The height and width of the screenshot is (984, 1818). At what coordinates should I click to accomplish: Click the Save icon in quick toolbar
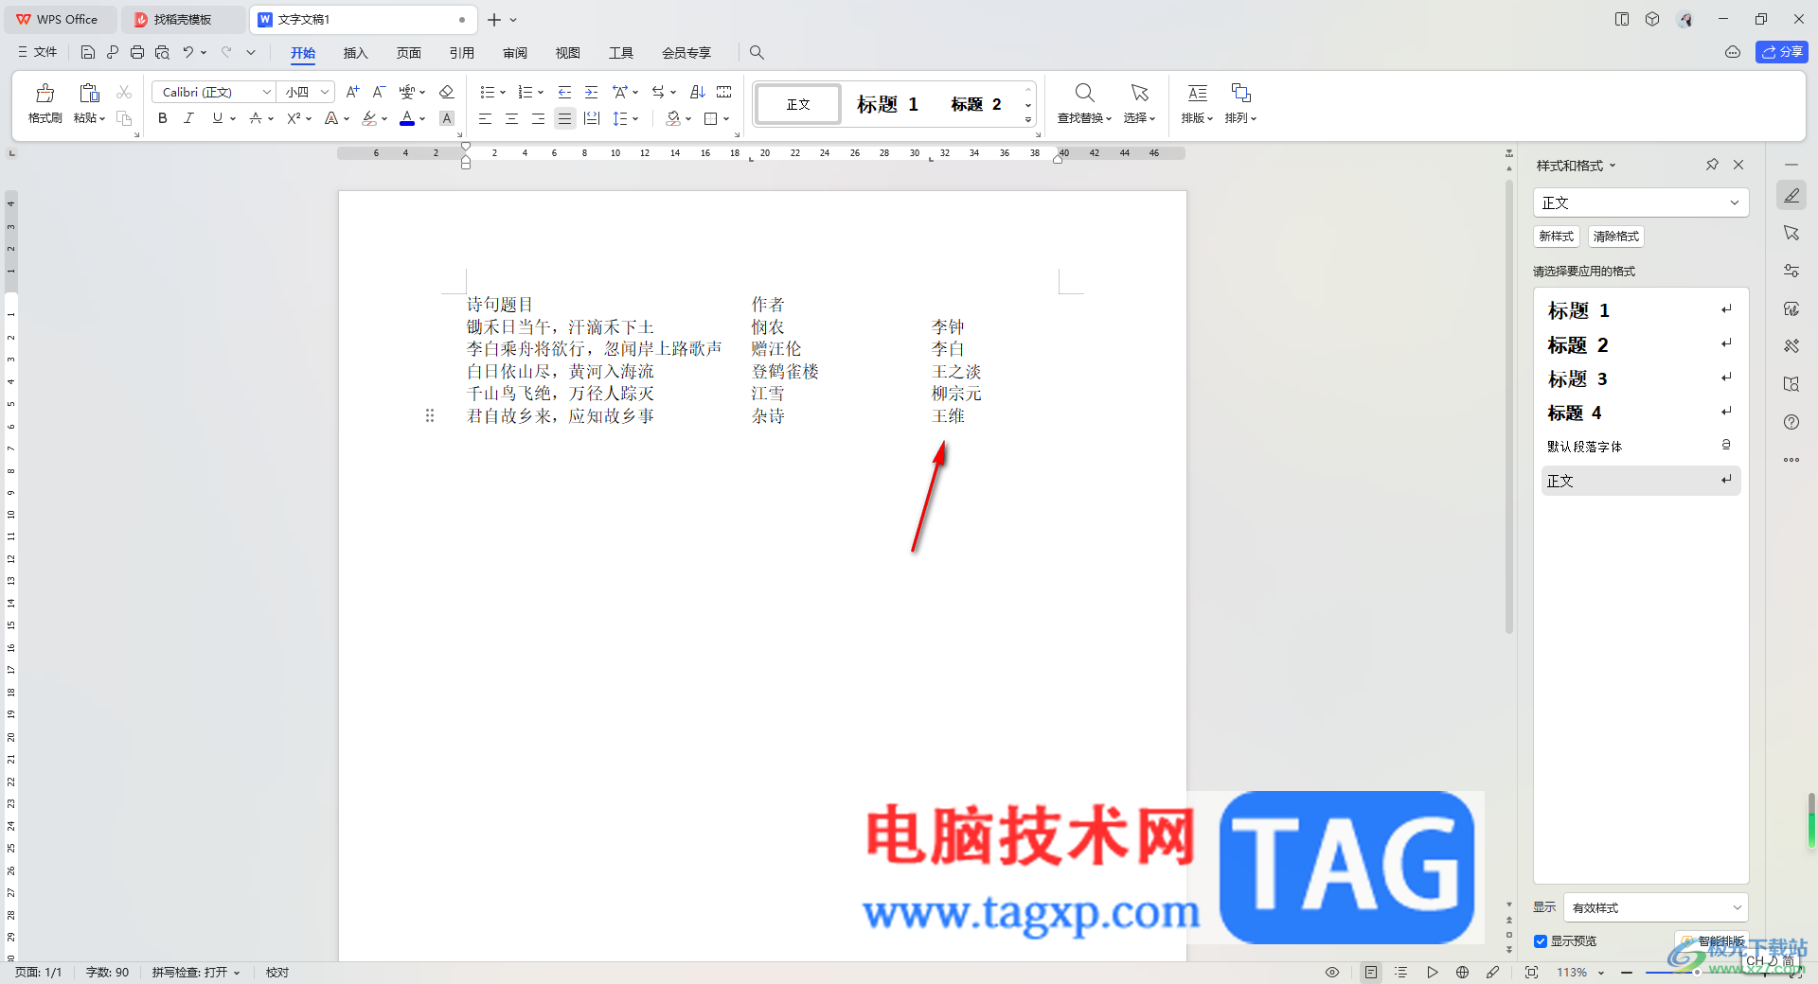tap(88, 52)
